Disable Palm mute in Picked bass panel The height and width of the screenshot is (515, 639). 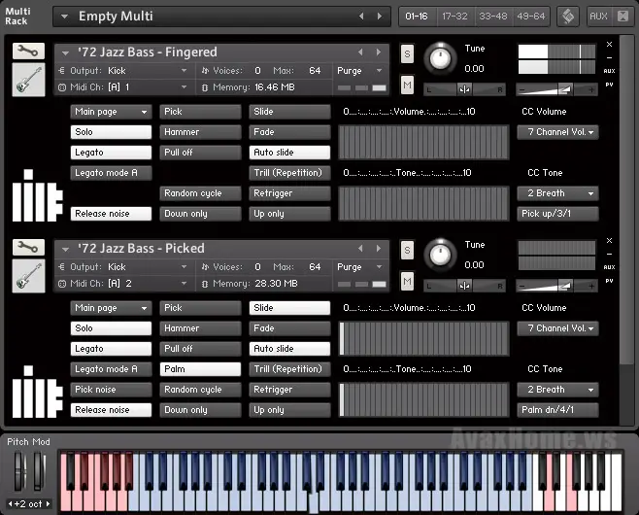click(200, 369)
